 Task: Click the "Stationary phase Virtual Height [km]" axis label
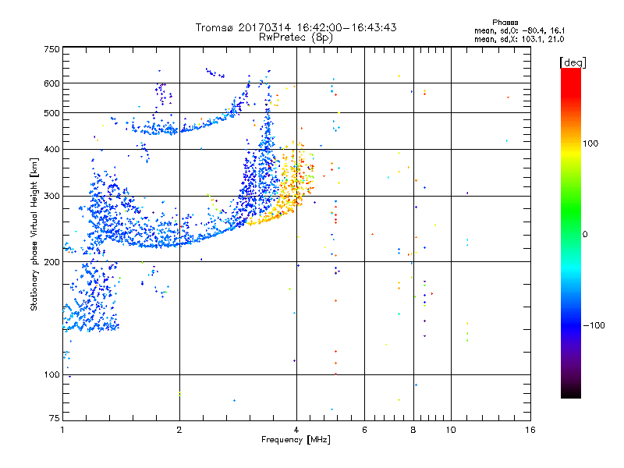(34, 234)
